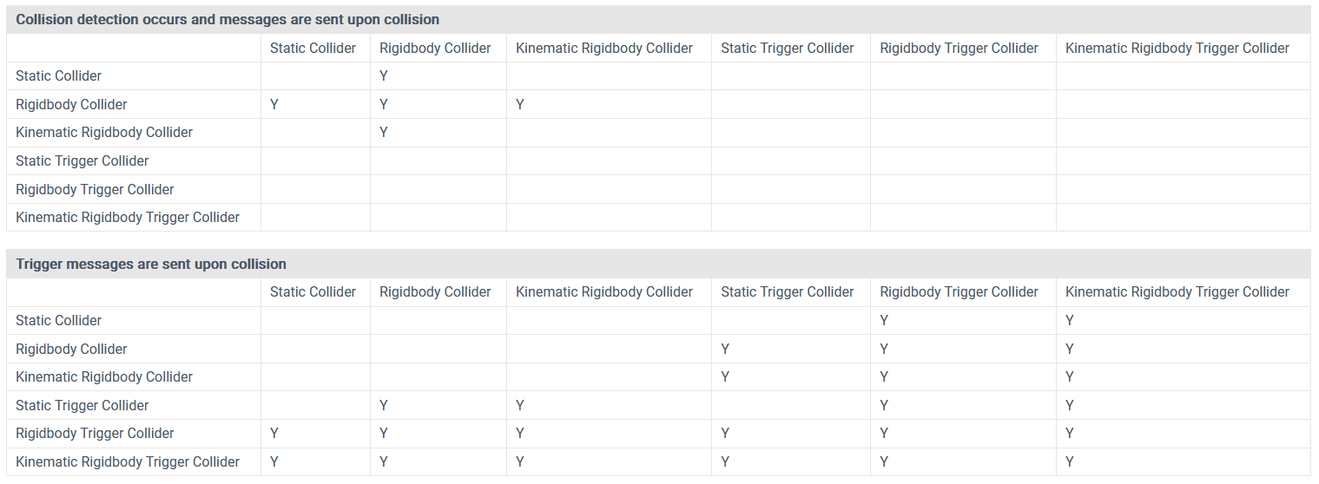Screen dimensions: 1319x484
Task: Click 'Kinematic Rigidbody Collider' row label in trigger messages table
Action: (x=104, y=377)
